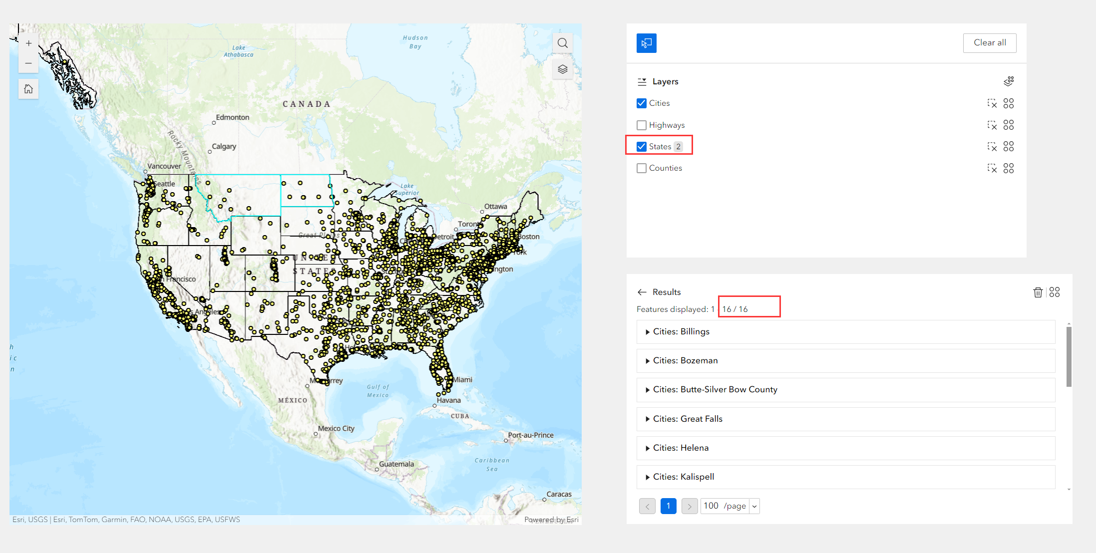Open the Layers panel options icon
This screenshot has width=1096, height=553.
[1009, 81]
